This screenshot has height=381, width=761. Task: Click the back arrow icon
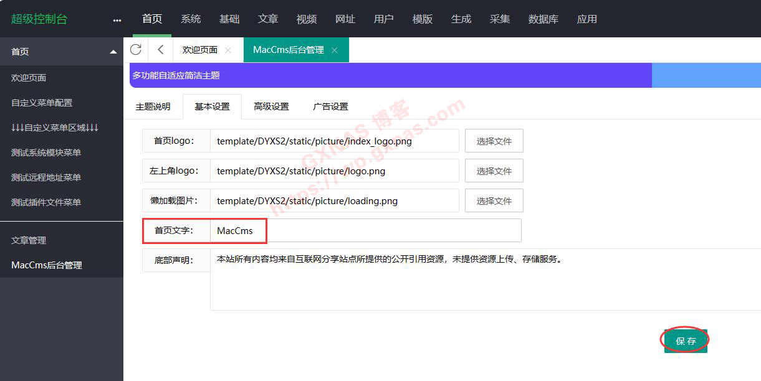click(x=161, y=50)
